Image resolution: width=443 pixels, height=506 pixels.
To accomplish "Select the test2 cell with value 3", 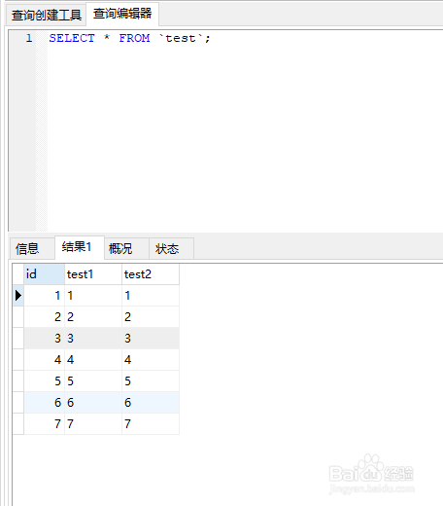I will tap(151, 339).
